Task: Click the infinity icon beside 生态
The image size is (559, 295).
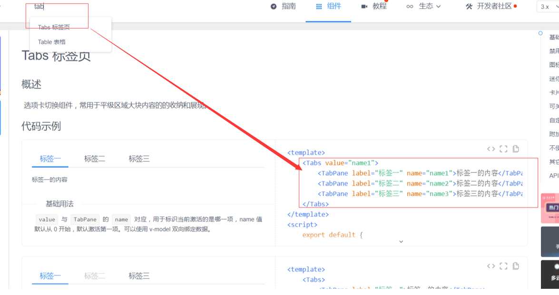Action: click(x=410, y=6)
